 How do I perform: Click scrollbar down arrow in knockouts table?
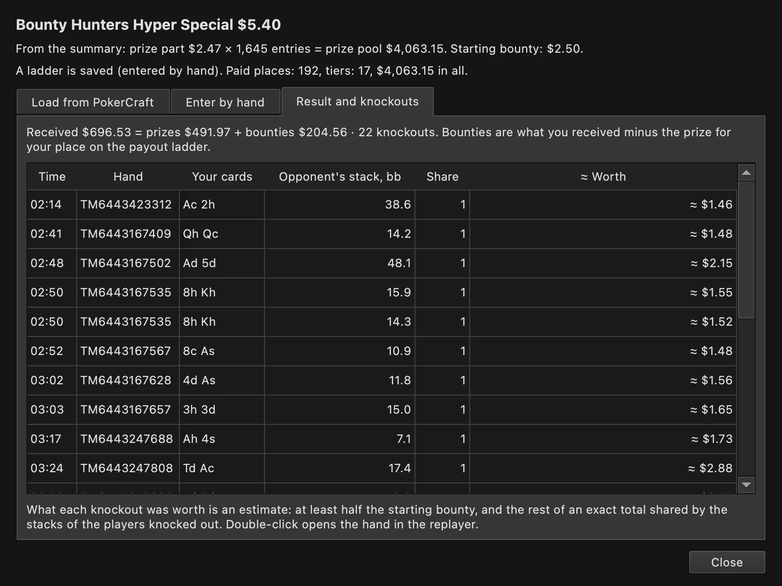point(746,484)
